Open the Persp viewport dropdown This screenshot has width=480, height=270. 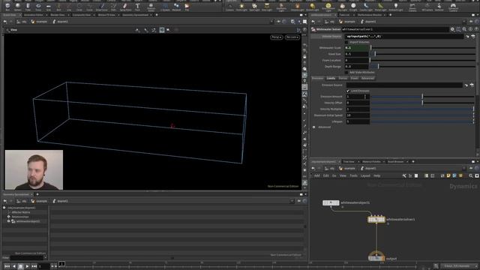[276, 37]
